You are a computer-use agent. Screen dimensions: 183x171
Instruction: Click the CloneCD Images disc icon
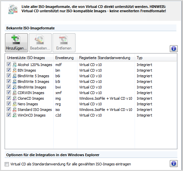point(15,98)
